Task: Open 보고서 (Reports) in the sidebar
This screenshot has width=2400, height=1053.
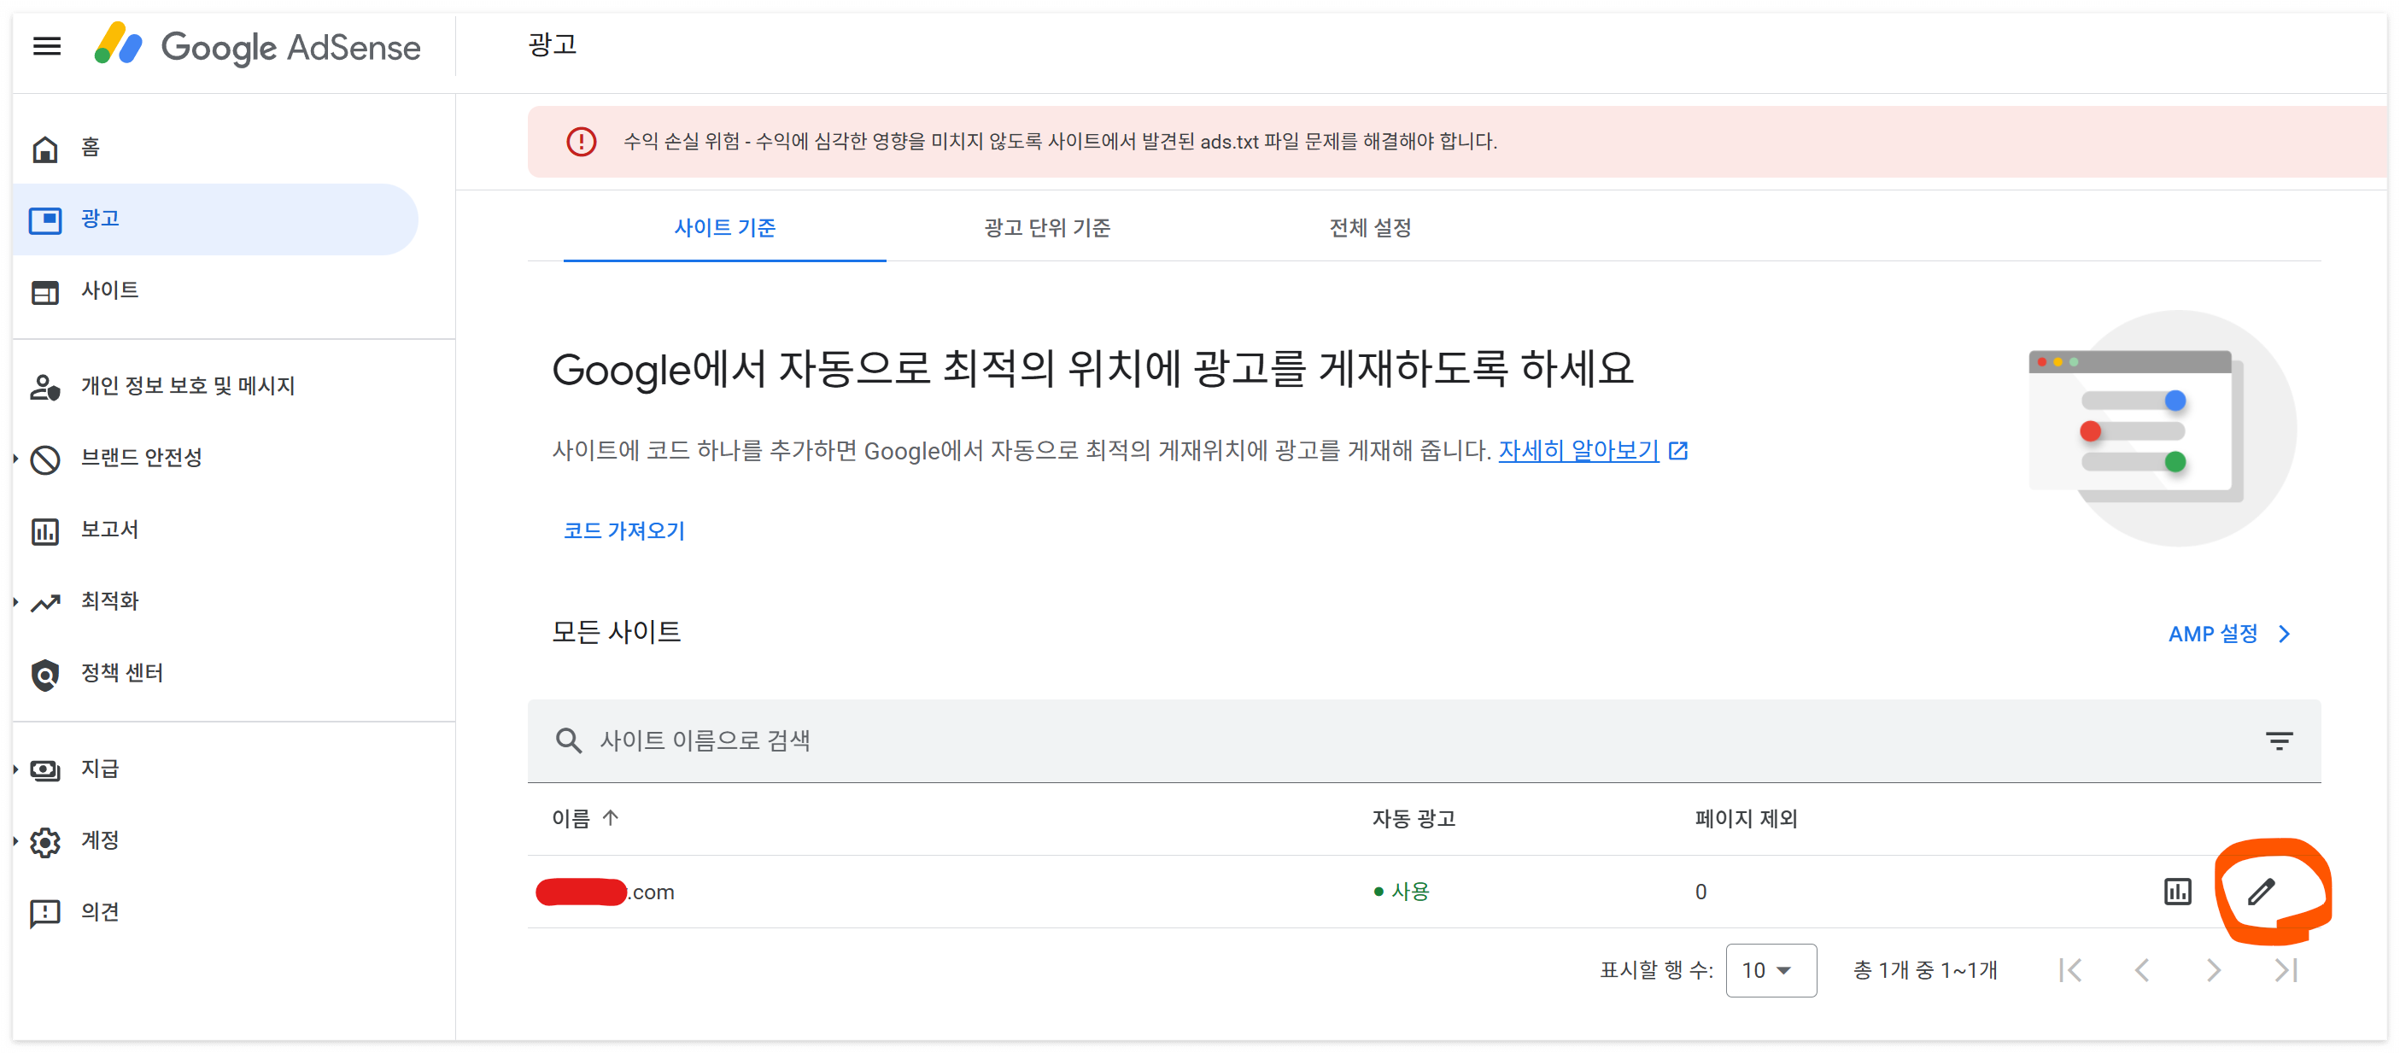Action: click(x=109, y=529)
